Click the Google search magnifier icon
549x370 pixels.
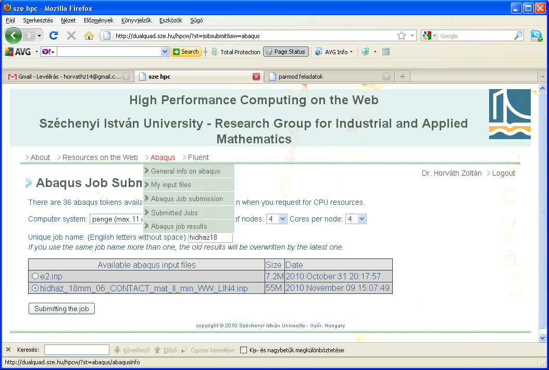pos(518,35)
